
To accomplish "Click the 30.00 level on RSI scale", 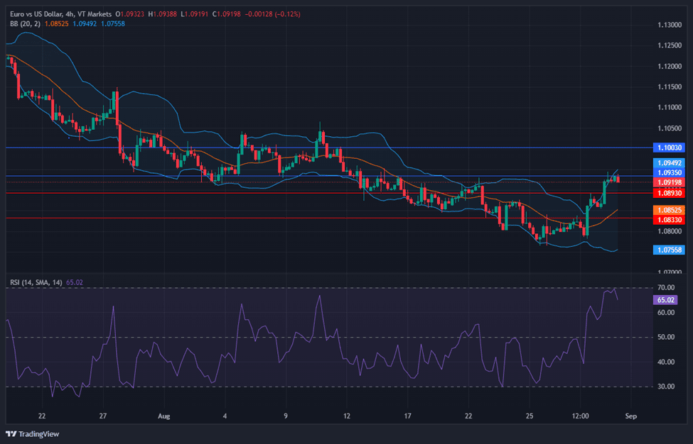I will (x=666, y=387).
